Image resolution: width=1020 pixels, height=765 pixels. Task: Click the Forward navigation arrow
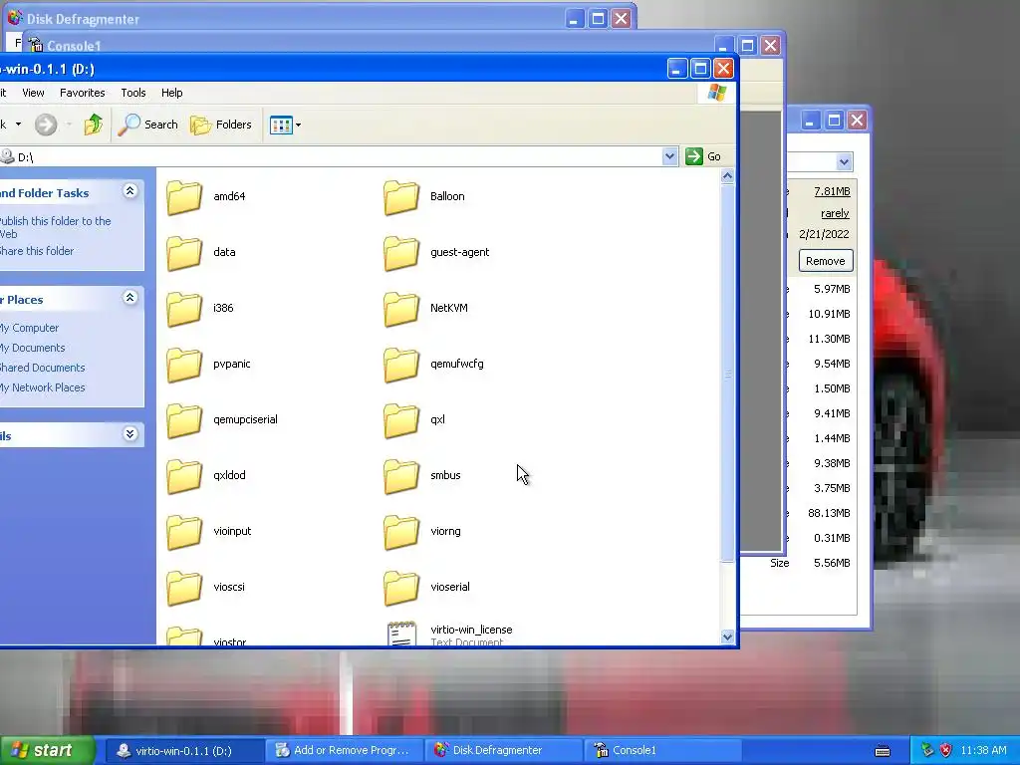click(x=46, y=125)
